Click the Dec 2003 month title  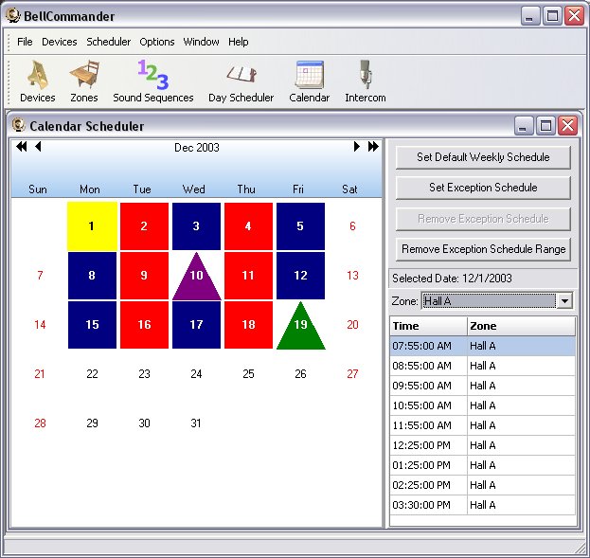197,148
